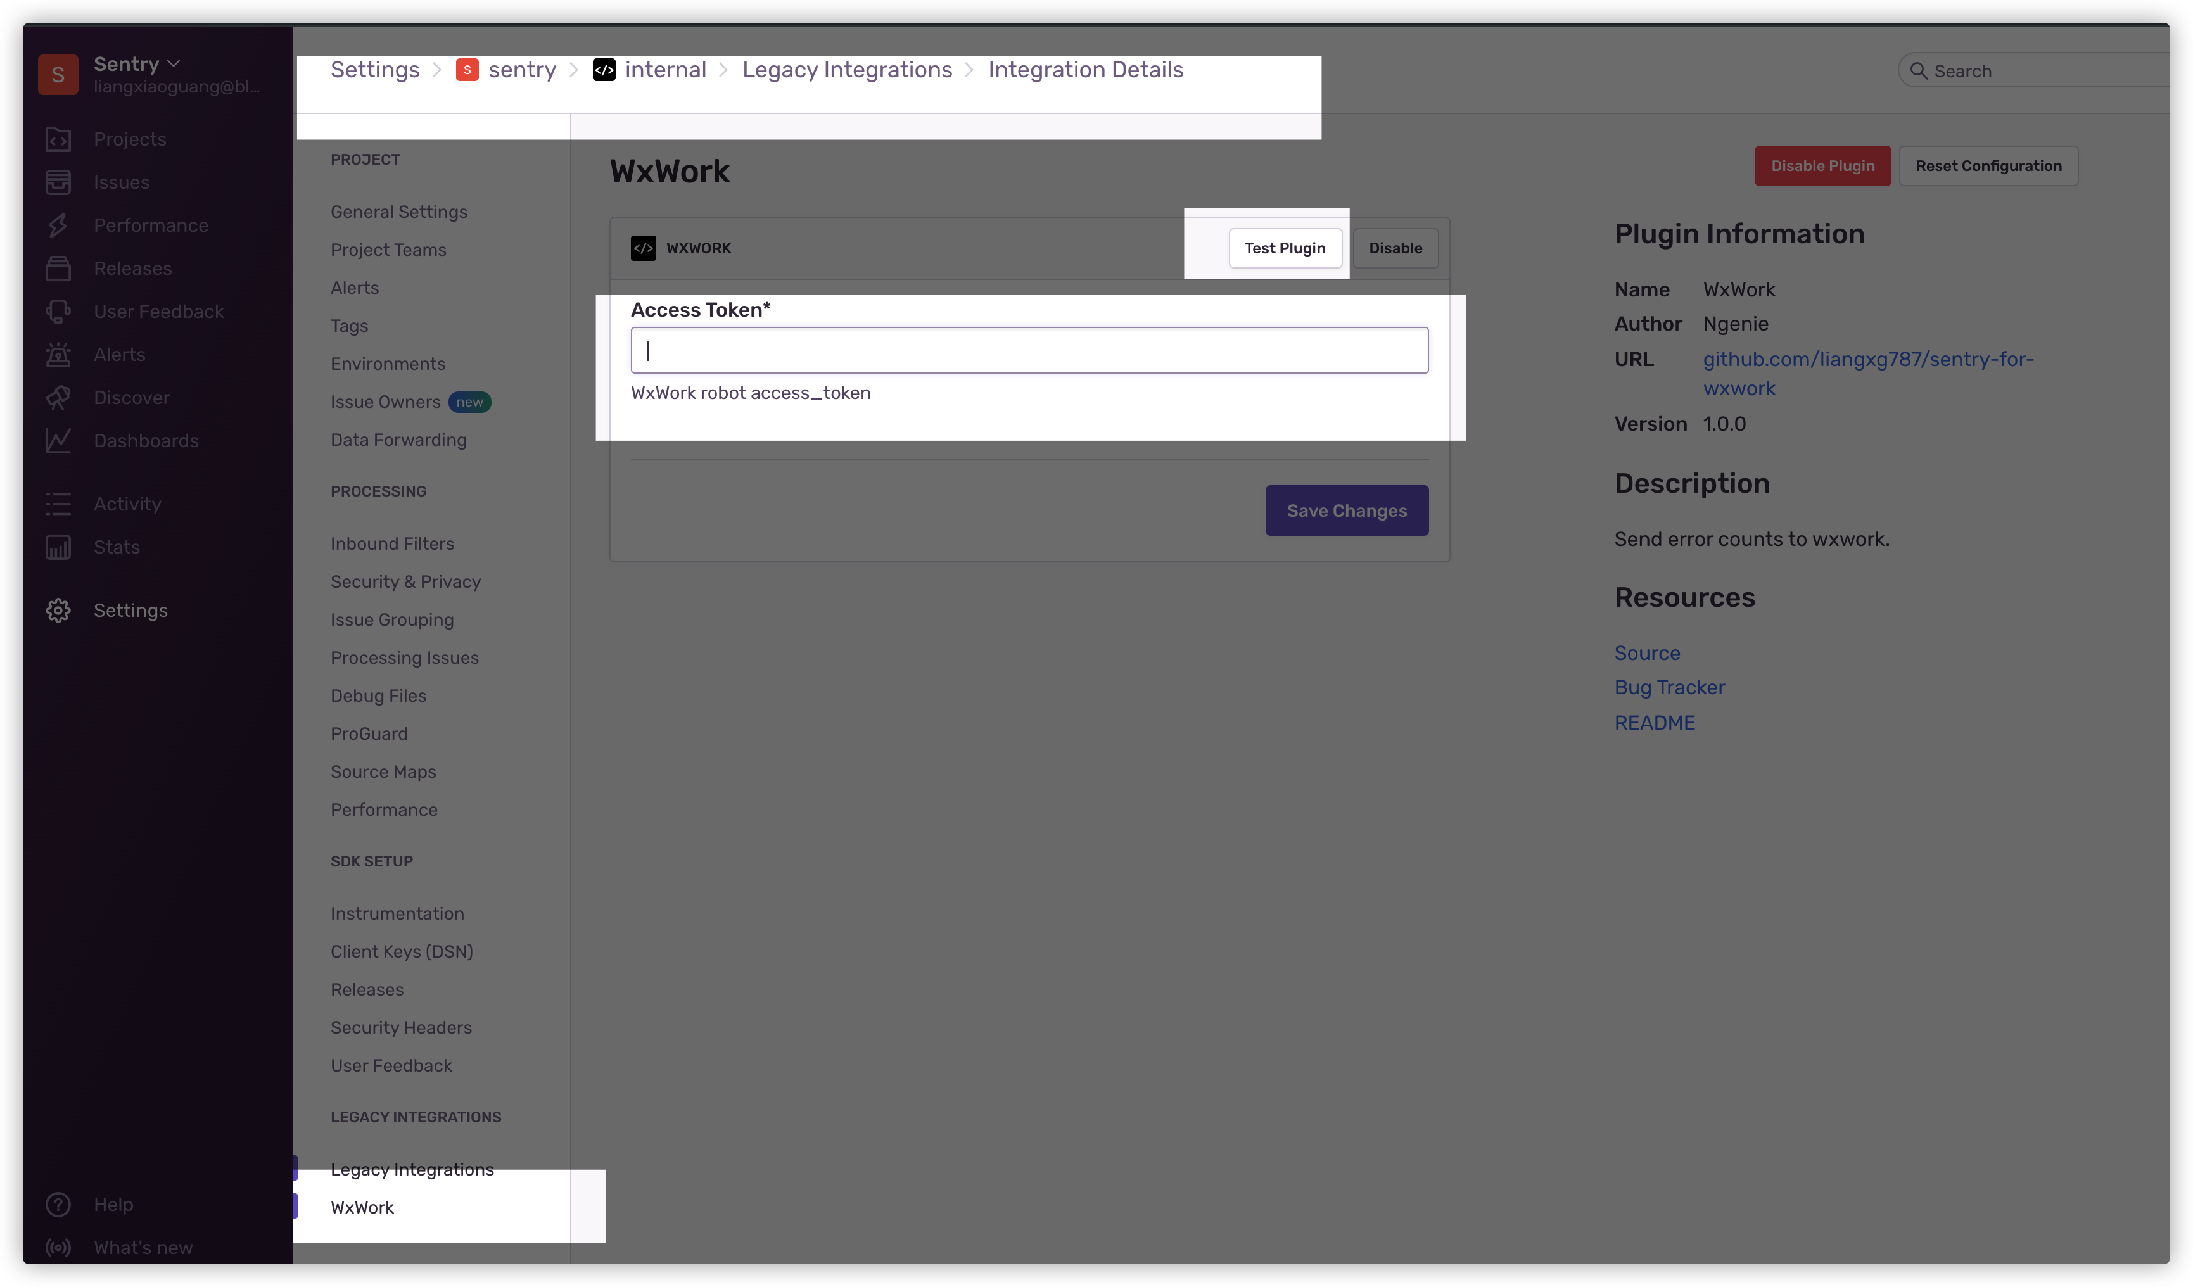
Task: Focus the Access Token input field
Action: tap(1029, 350)
